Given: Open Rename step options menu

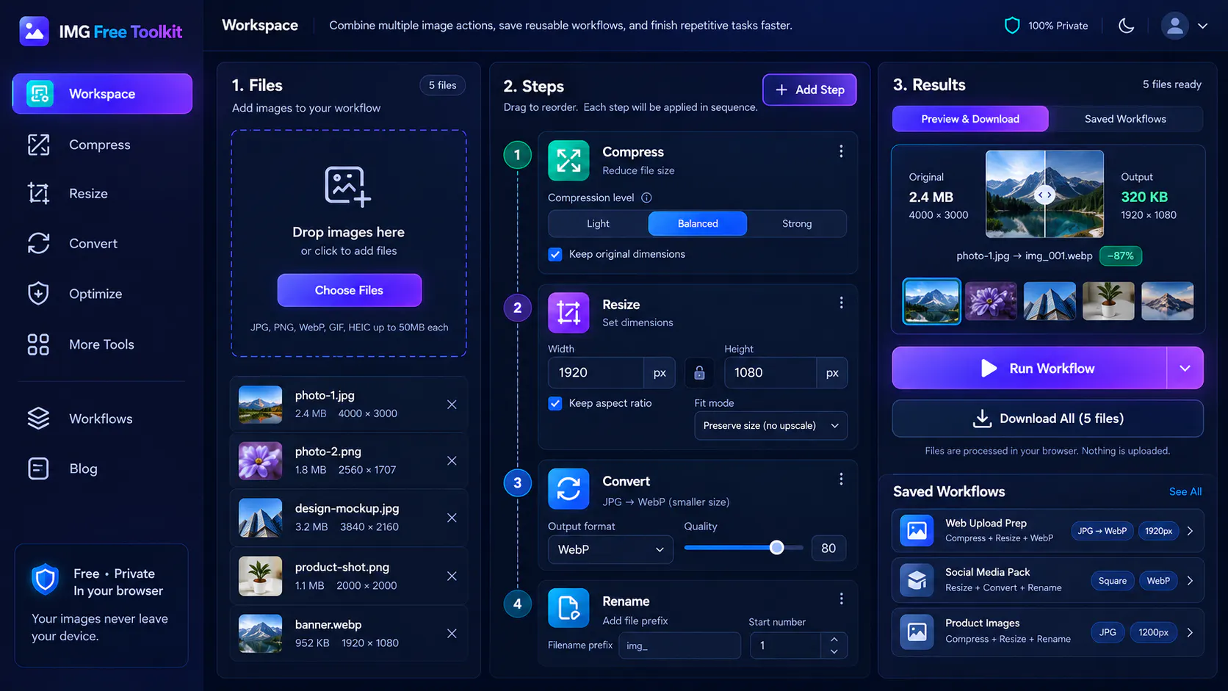Looking at the screenshot, I should point(841,599).
